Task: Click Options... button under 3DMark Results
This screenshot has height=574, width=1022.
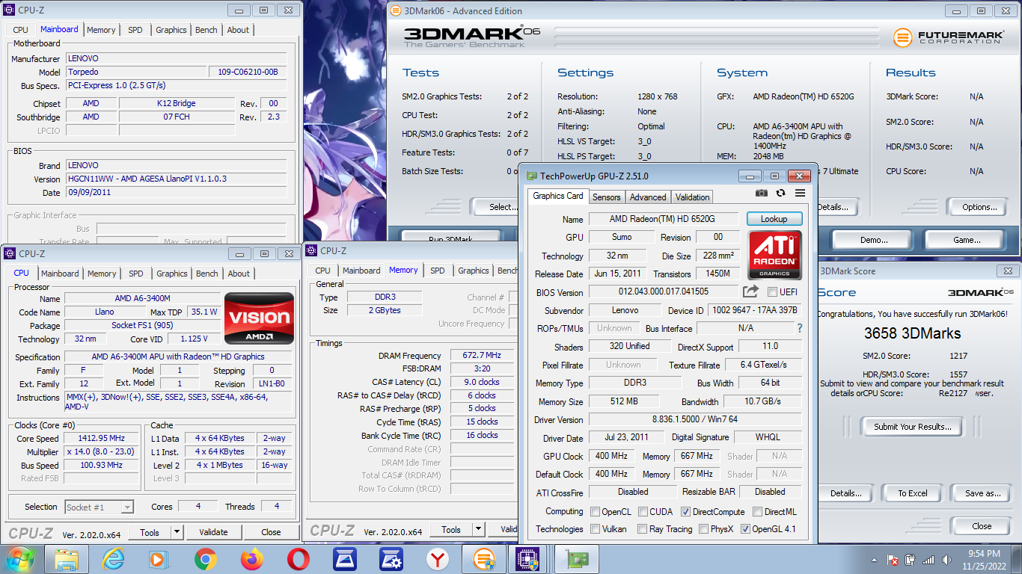Action: (x=979, y=207)
